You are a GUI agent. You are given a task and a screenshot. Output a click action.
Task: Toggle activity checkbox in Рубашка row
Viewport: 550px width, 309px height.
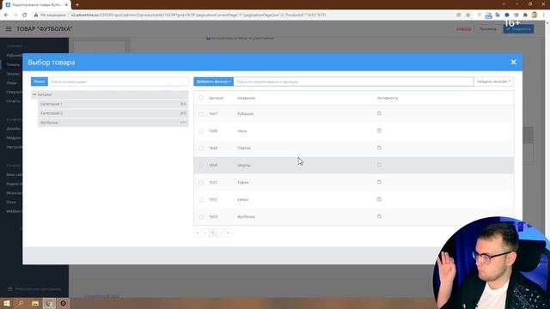379,113
